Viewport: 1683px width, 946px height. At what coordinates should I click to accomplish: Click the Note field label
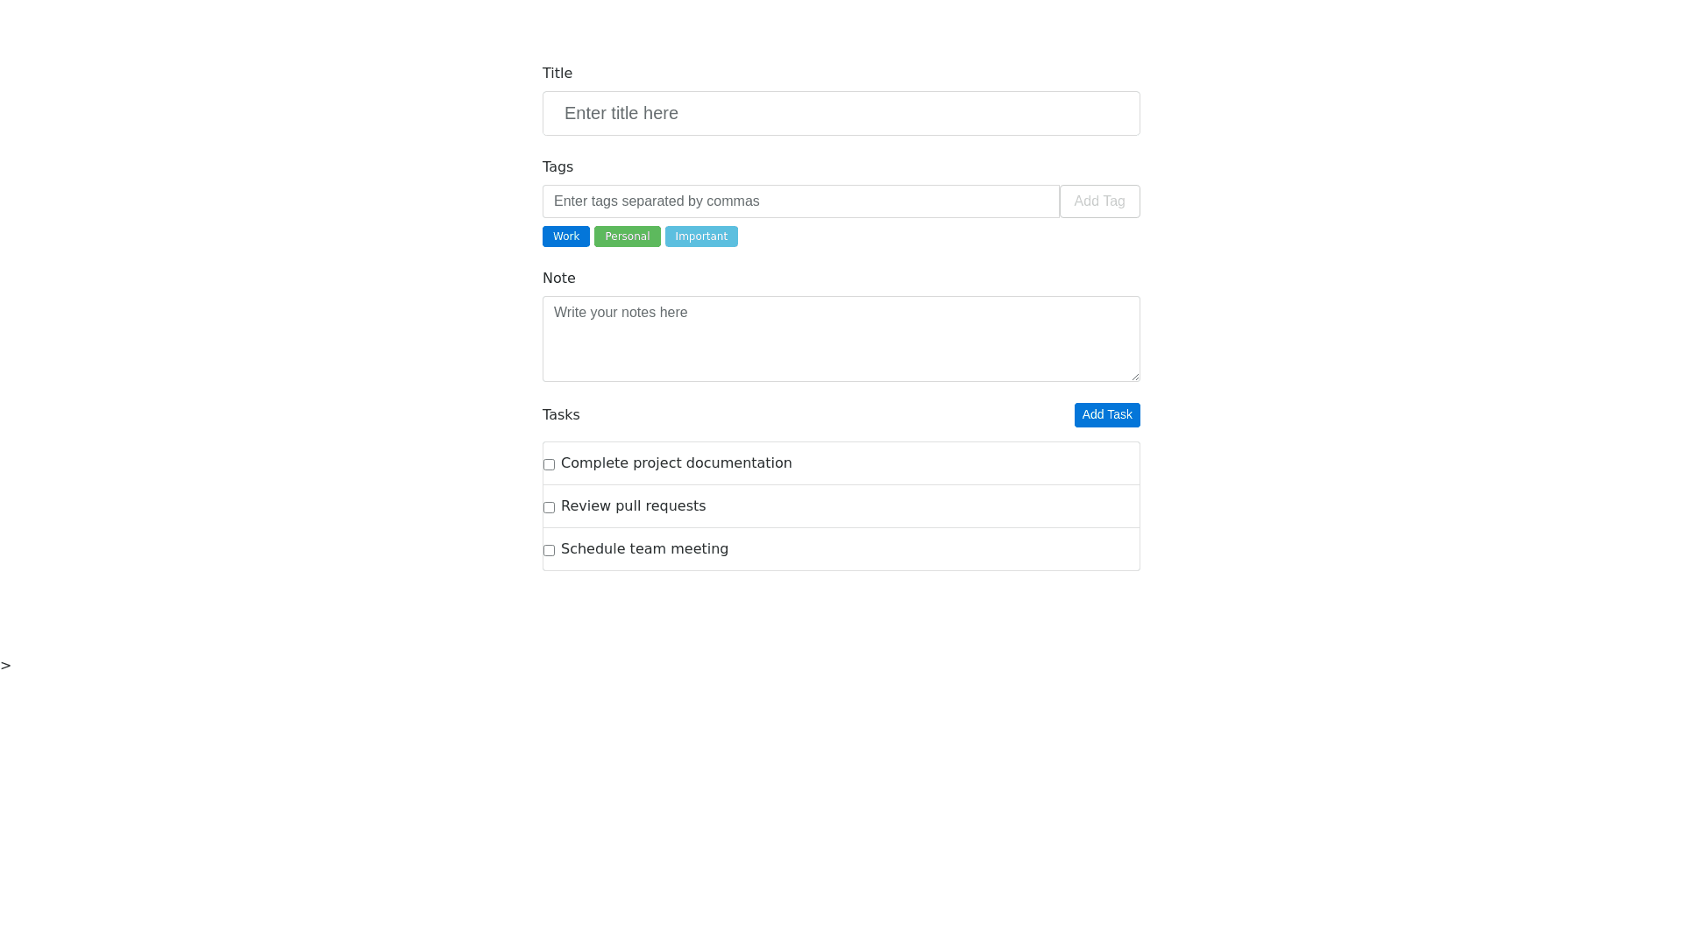[x=559, y=279]
